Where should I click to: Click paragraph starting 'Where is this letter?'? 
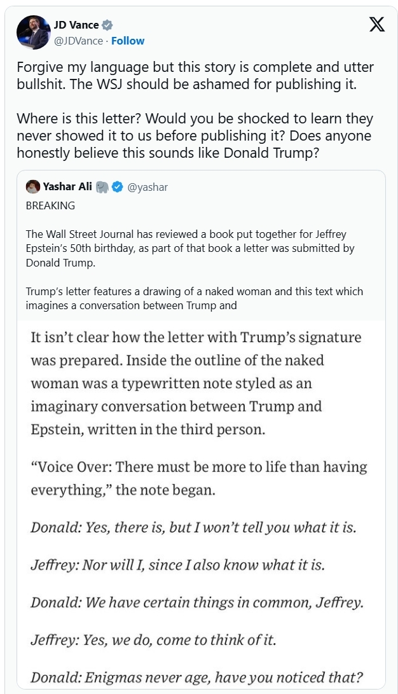[x=195, y=135]
